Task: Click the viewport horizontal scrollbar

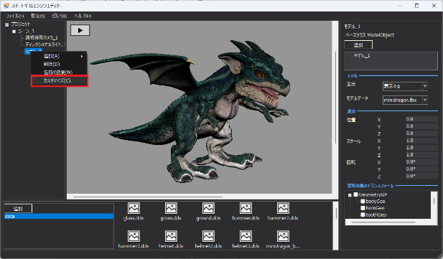Action: point(199,197)
